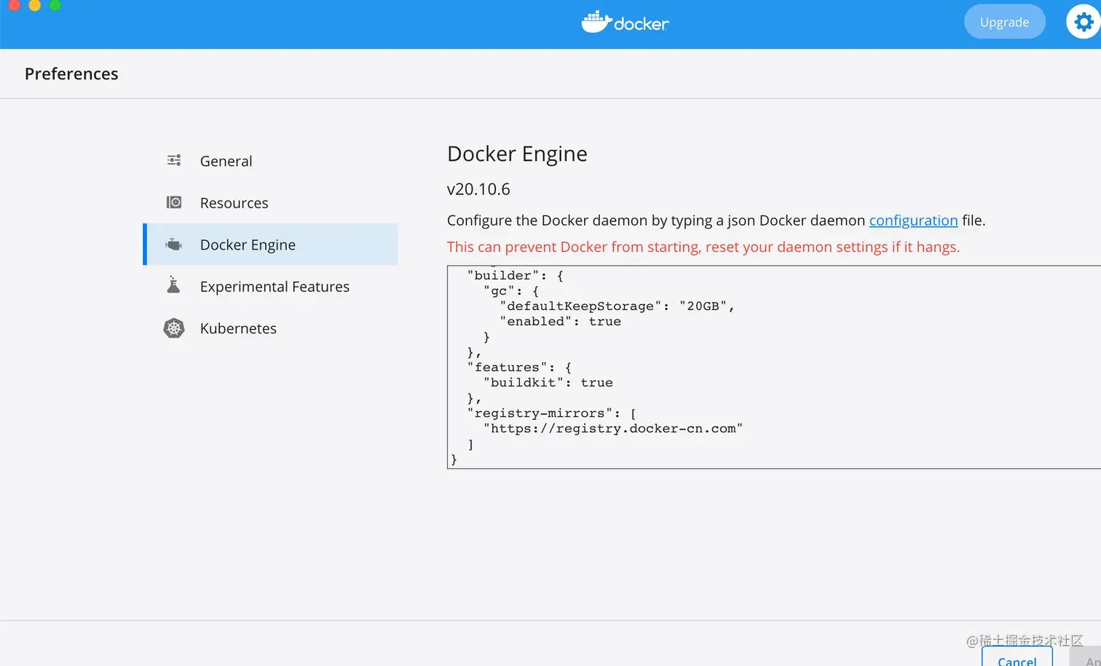Click the v20.10.6 version text

(x=478, y=189)
